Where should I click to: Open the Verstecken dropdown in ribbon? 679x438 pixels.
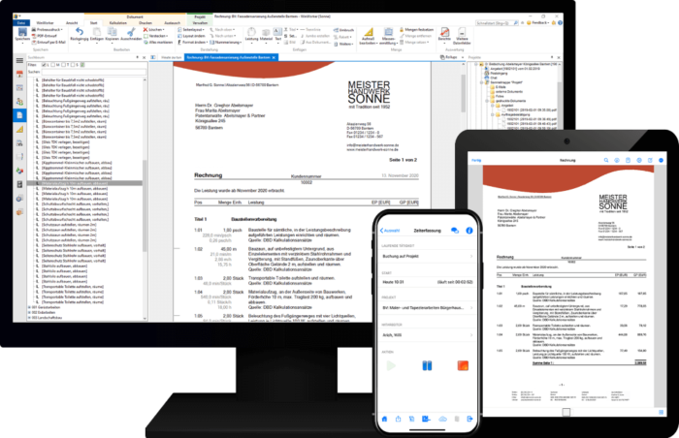tap(156, 36)
